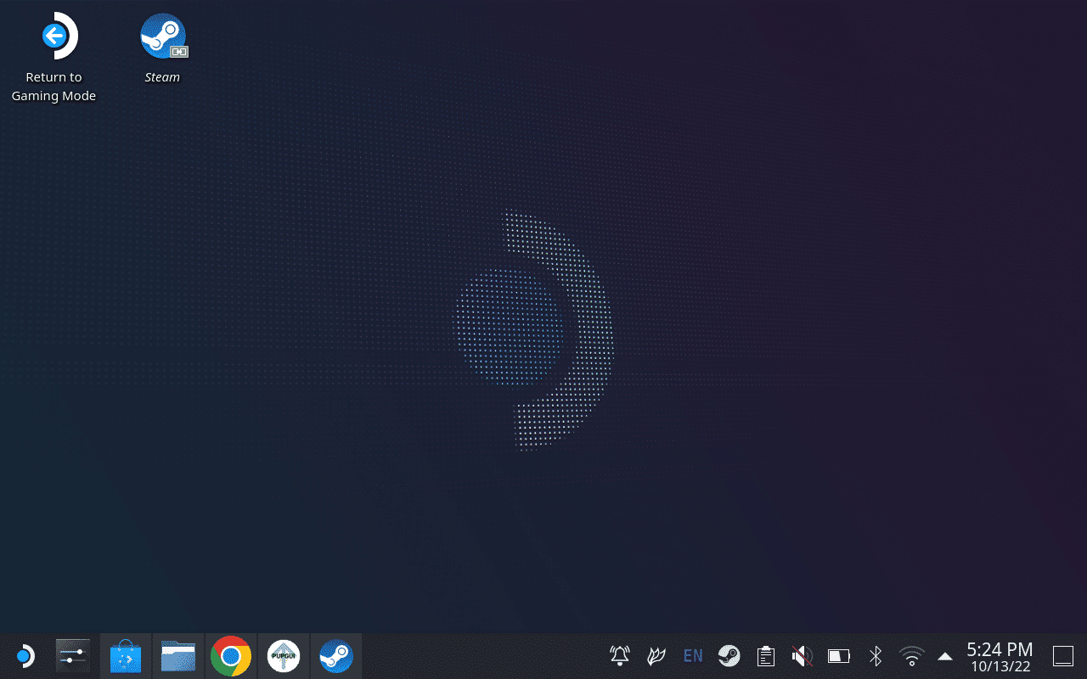Expand hidden system tray icons arrow
1087x679 pixels.
point(945,656)
